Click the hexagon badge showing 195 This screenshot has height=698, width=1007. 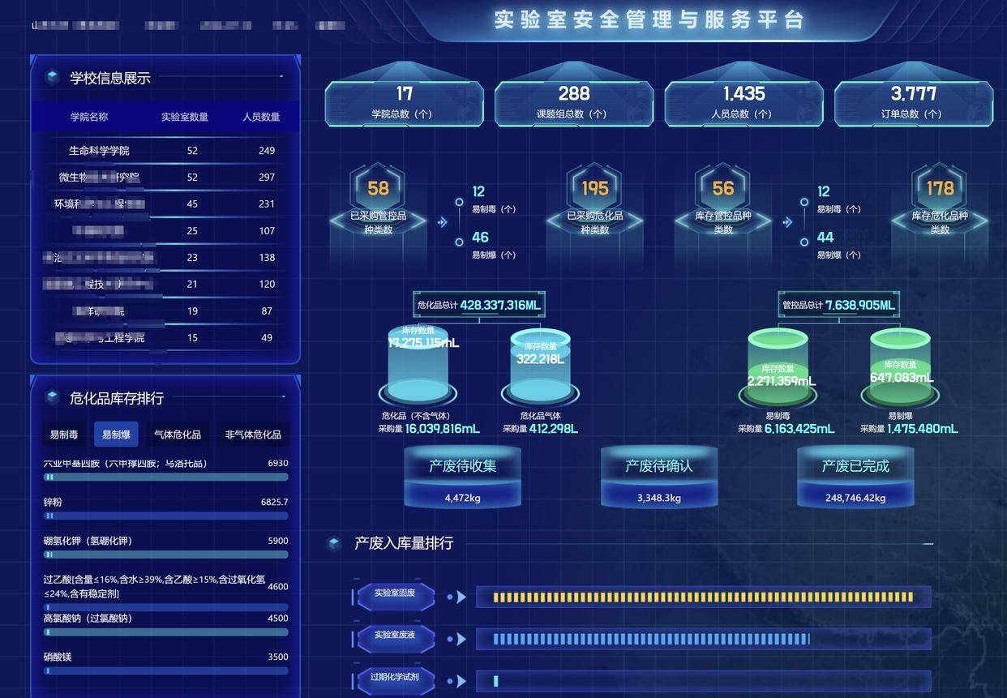594,188
